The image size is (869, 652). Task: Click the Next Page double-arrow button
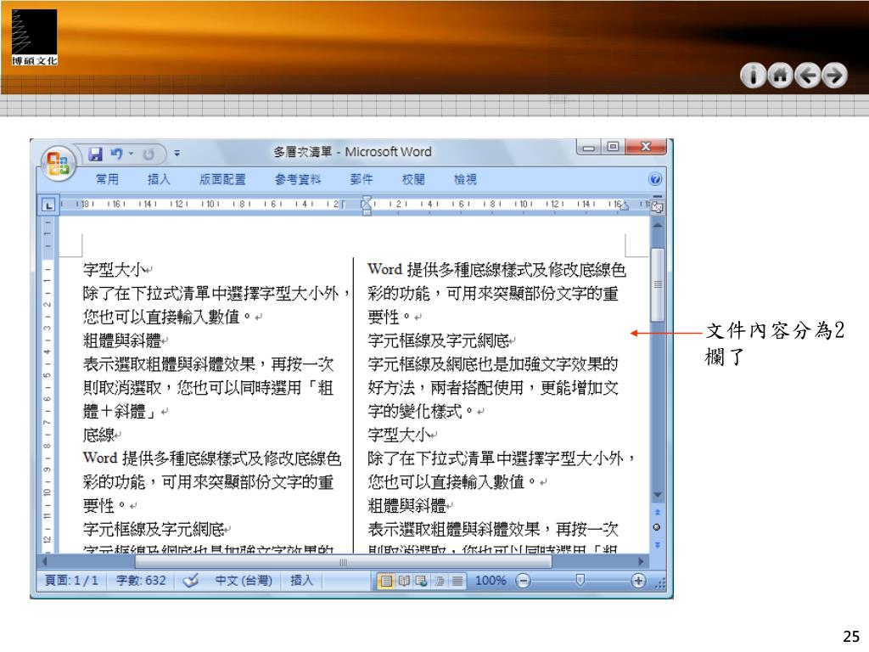click(658, 545)
